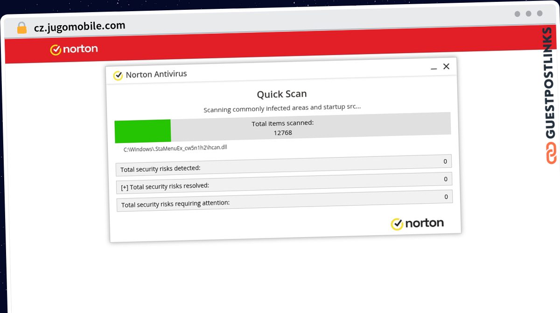
Task: Select 'Total security risks detected' row
Action: 284,165
